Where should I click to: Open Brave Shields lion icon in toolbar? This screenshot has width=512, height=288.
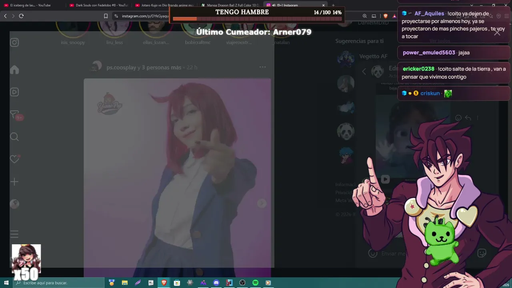(x=385, y=16)
